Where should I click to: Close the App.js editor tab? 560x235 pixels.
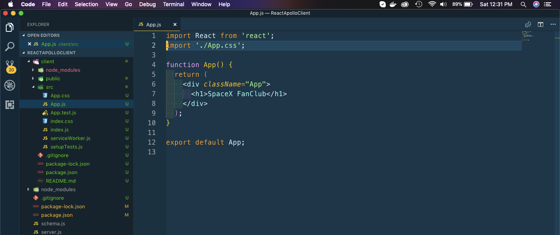coord(175,24)
